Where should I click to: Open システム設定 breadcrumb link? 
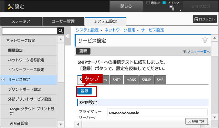[x=87, y=30]
